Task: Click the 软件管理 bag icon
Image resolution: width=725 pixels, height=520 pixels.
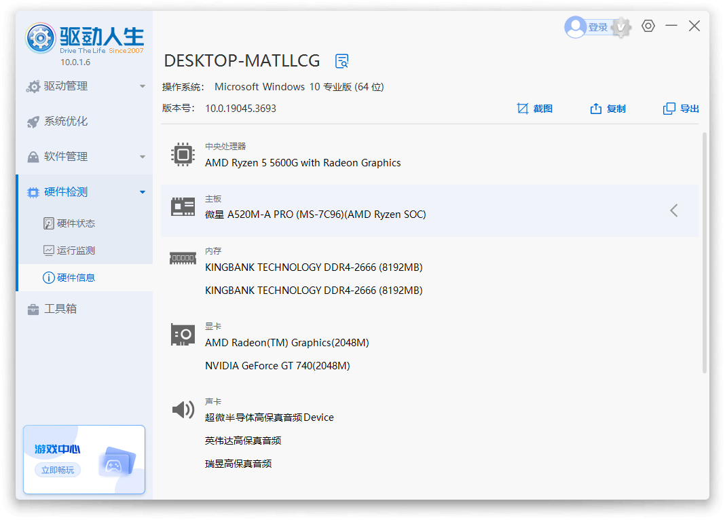Action: [33, 157]
